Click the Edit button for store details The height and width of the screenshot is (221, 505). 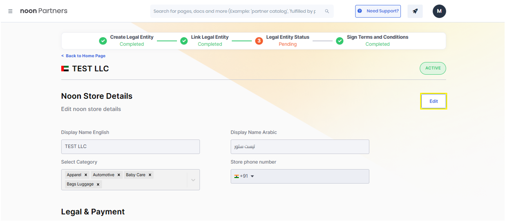(433, 101)
